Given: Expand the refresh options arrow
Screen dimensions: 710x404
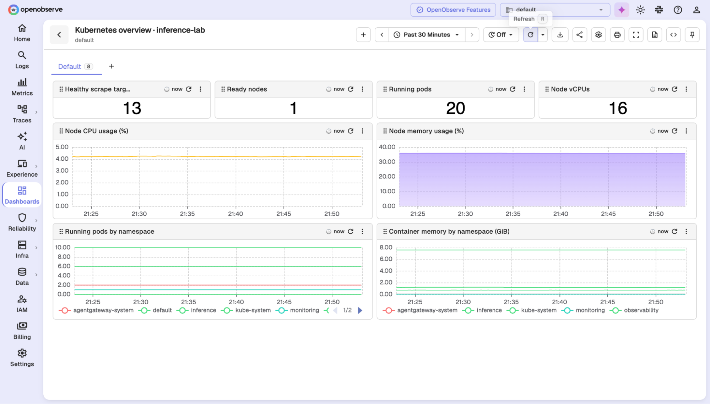Looking at the screenshot, I should click(x=543, y=35).
